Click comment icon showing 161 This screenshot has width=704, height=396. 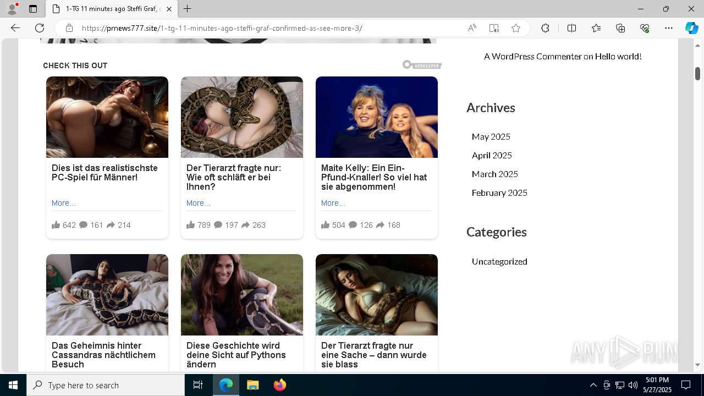tap(84, 224)
